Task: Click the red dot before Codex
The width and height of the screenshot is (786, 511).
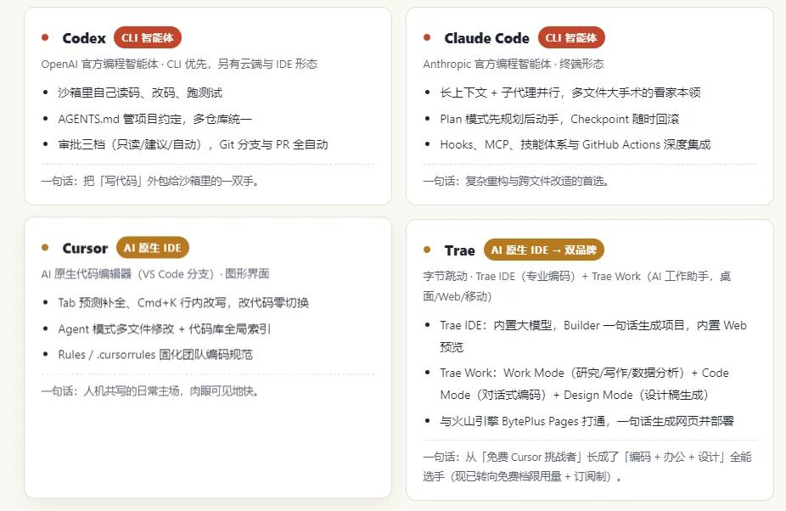Action: [45, 37]
